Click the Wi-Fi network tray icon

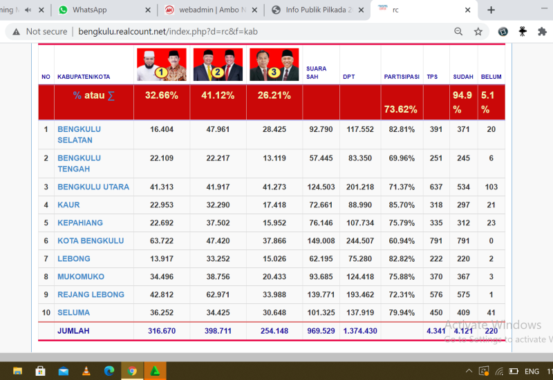[499, 371]
